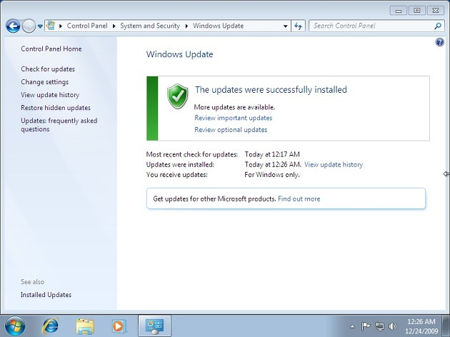
Task: Click 'The updates were successfully installed' text
Action: click(271, 90)
